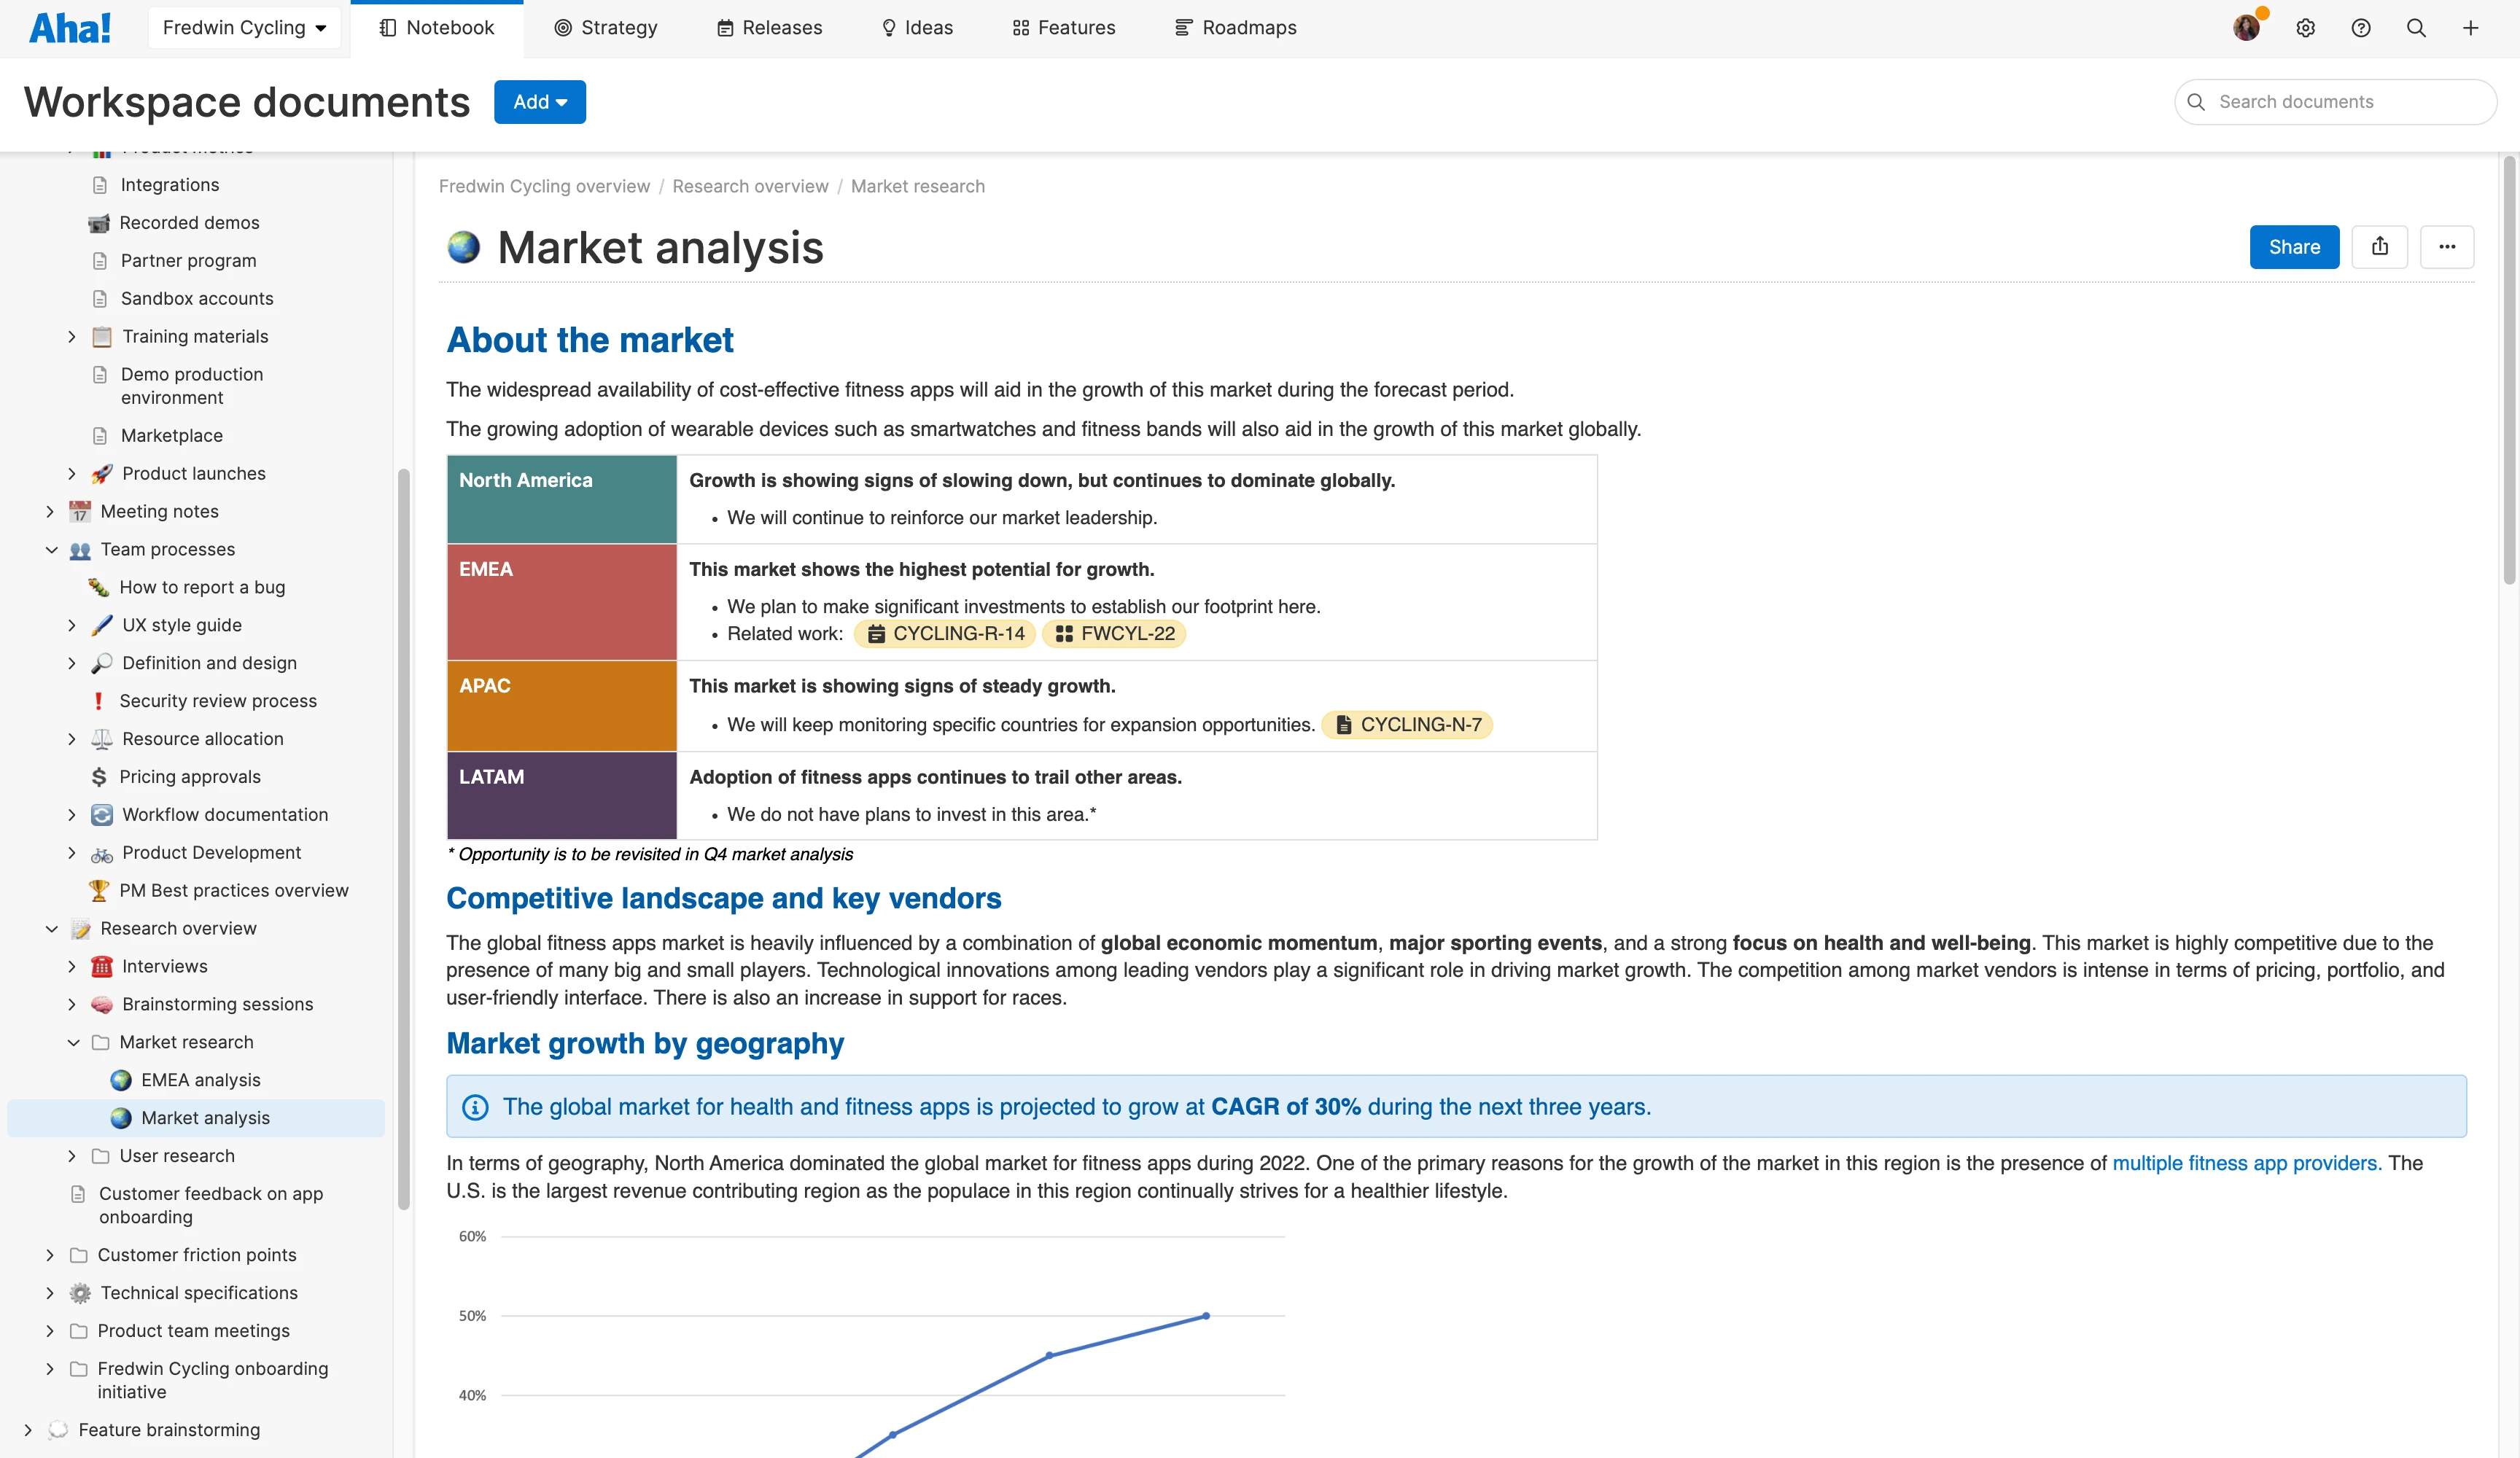Screen dimensions: 2520x1458
Task: Click the help question mark icon
Action: pos(2360,28)
